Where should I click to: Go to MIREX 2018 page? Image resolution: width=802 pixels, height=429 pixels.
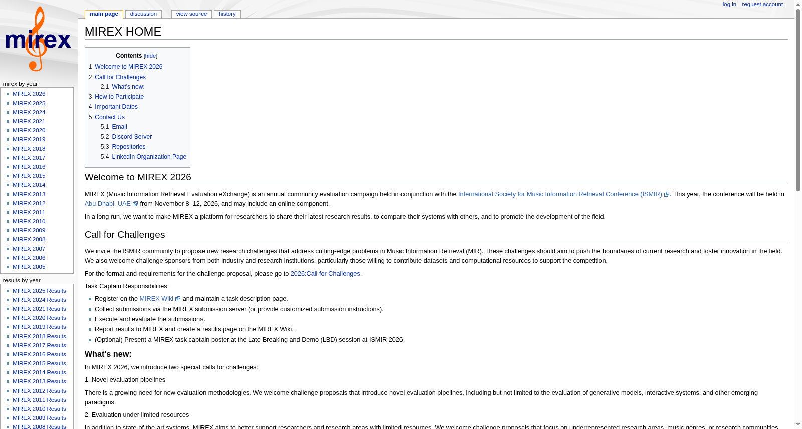click(x=29, y=149)
